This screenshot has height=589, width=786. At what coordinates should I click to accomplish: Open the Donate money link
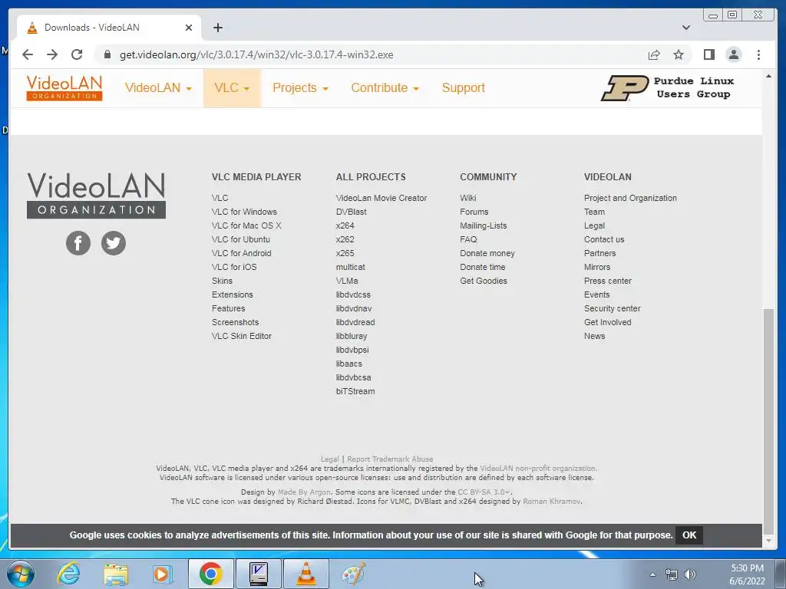coord(487,253)
